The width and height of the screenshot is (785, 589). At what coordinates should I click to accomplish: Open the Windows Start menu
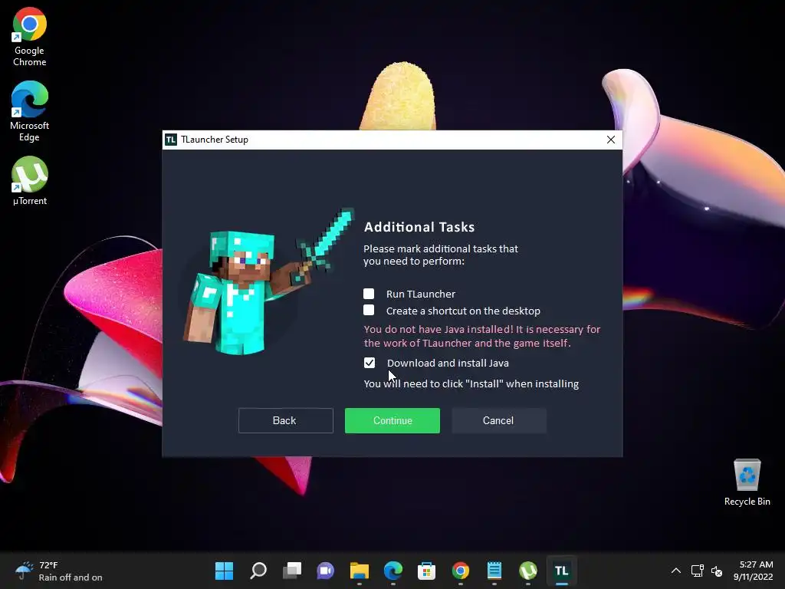coord(224,571)
